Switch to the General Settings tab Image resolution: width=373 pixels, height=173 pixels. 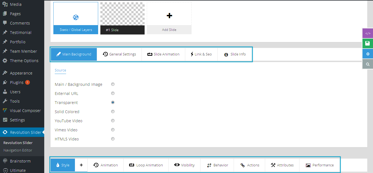(119, 54)
